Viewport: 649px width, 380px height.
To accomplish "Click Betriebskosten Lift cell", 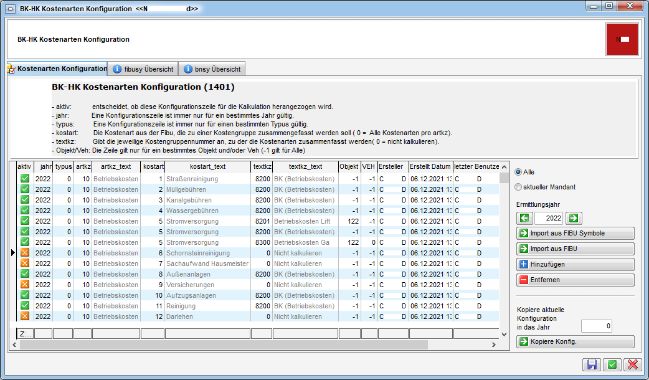I will (305, 221).
